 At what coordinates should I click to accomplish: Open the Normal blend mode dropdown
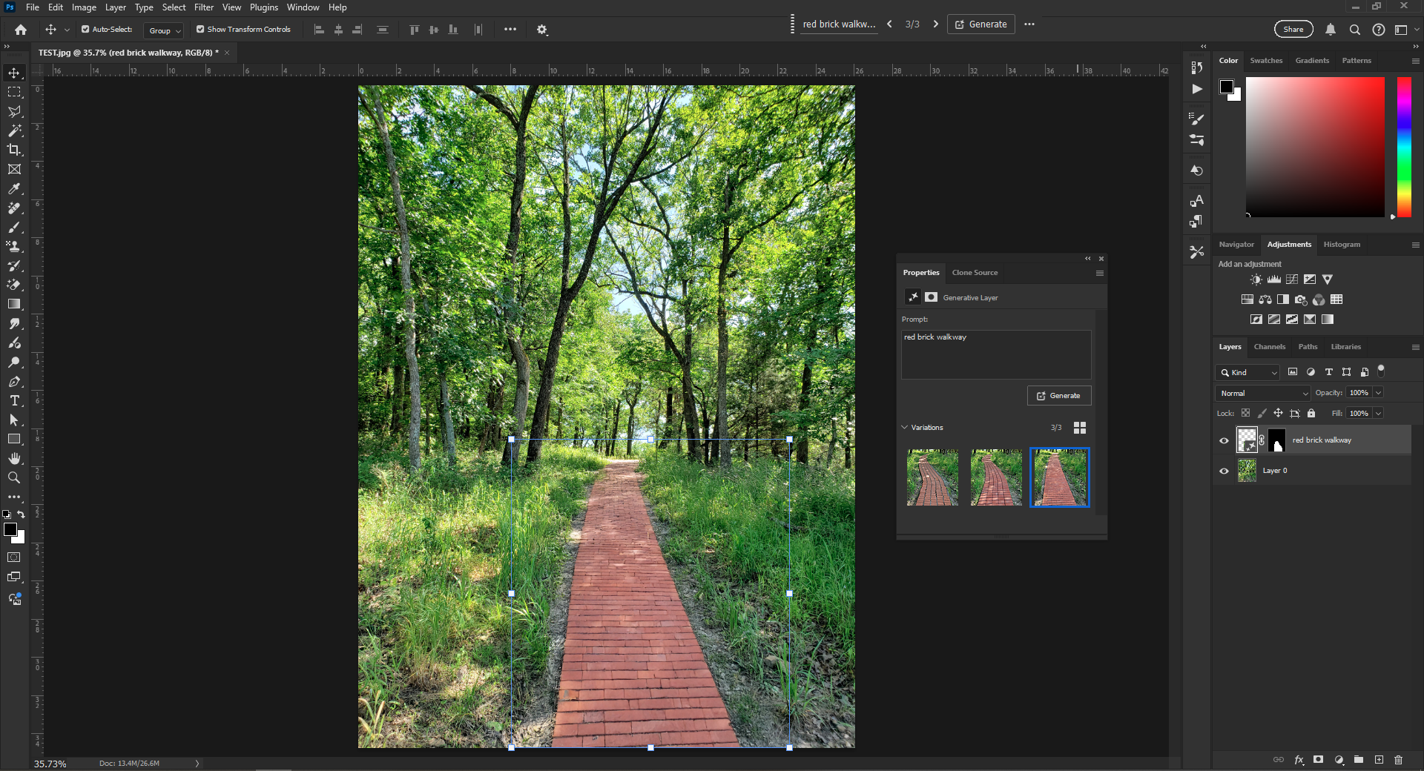point(1262,393)
